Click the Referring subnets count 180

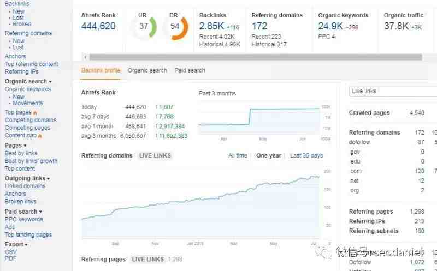tap(420, 231)
